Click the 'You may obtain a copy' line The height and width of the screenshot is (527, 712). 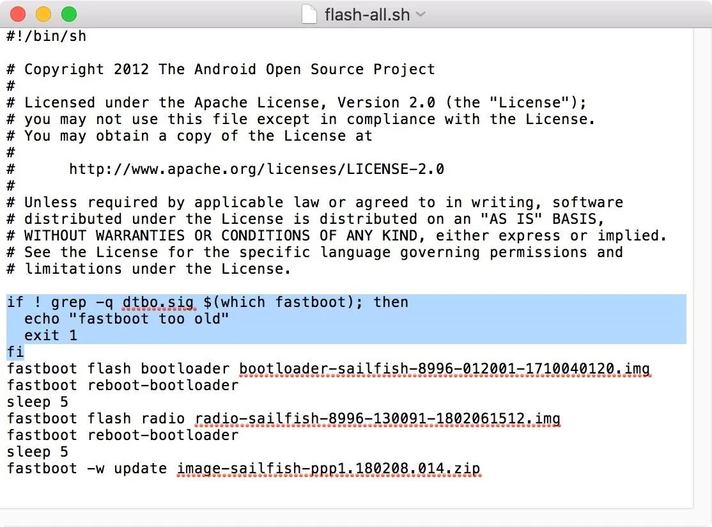tap(189, 136)
